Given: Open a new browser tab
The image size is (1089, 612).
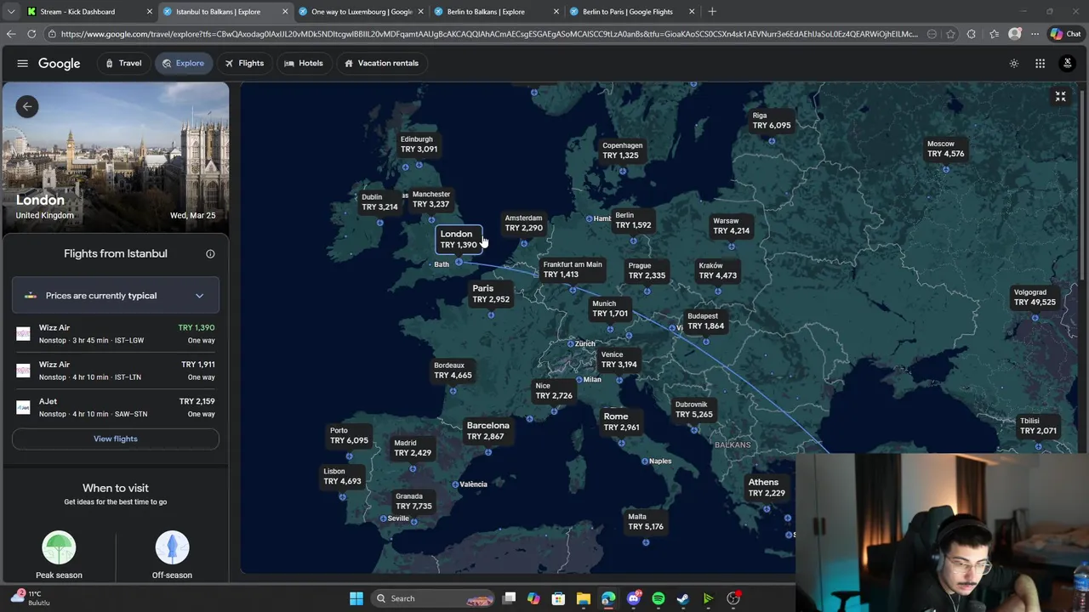Looking at the screenshot, I should [x=712, y=12].
